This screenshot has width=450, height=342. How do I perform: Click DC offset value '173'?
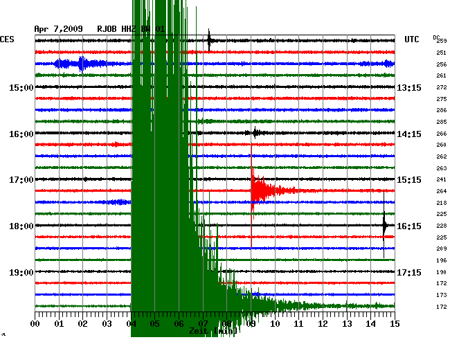tap(442, 295)
